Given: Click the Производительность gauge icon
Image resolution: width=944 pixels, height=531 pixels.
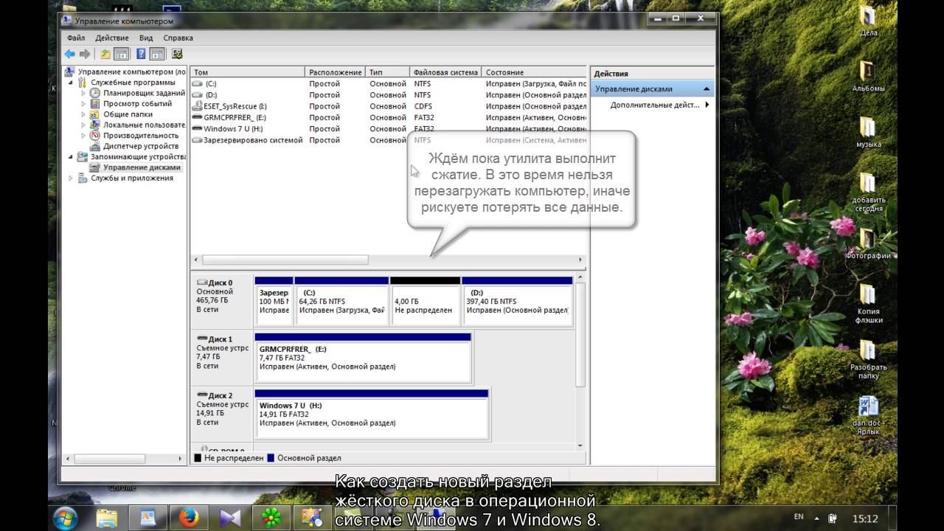Looking at the screenshot, I should (95, 136).
